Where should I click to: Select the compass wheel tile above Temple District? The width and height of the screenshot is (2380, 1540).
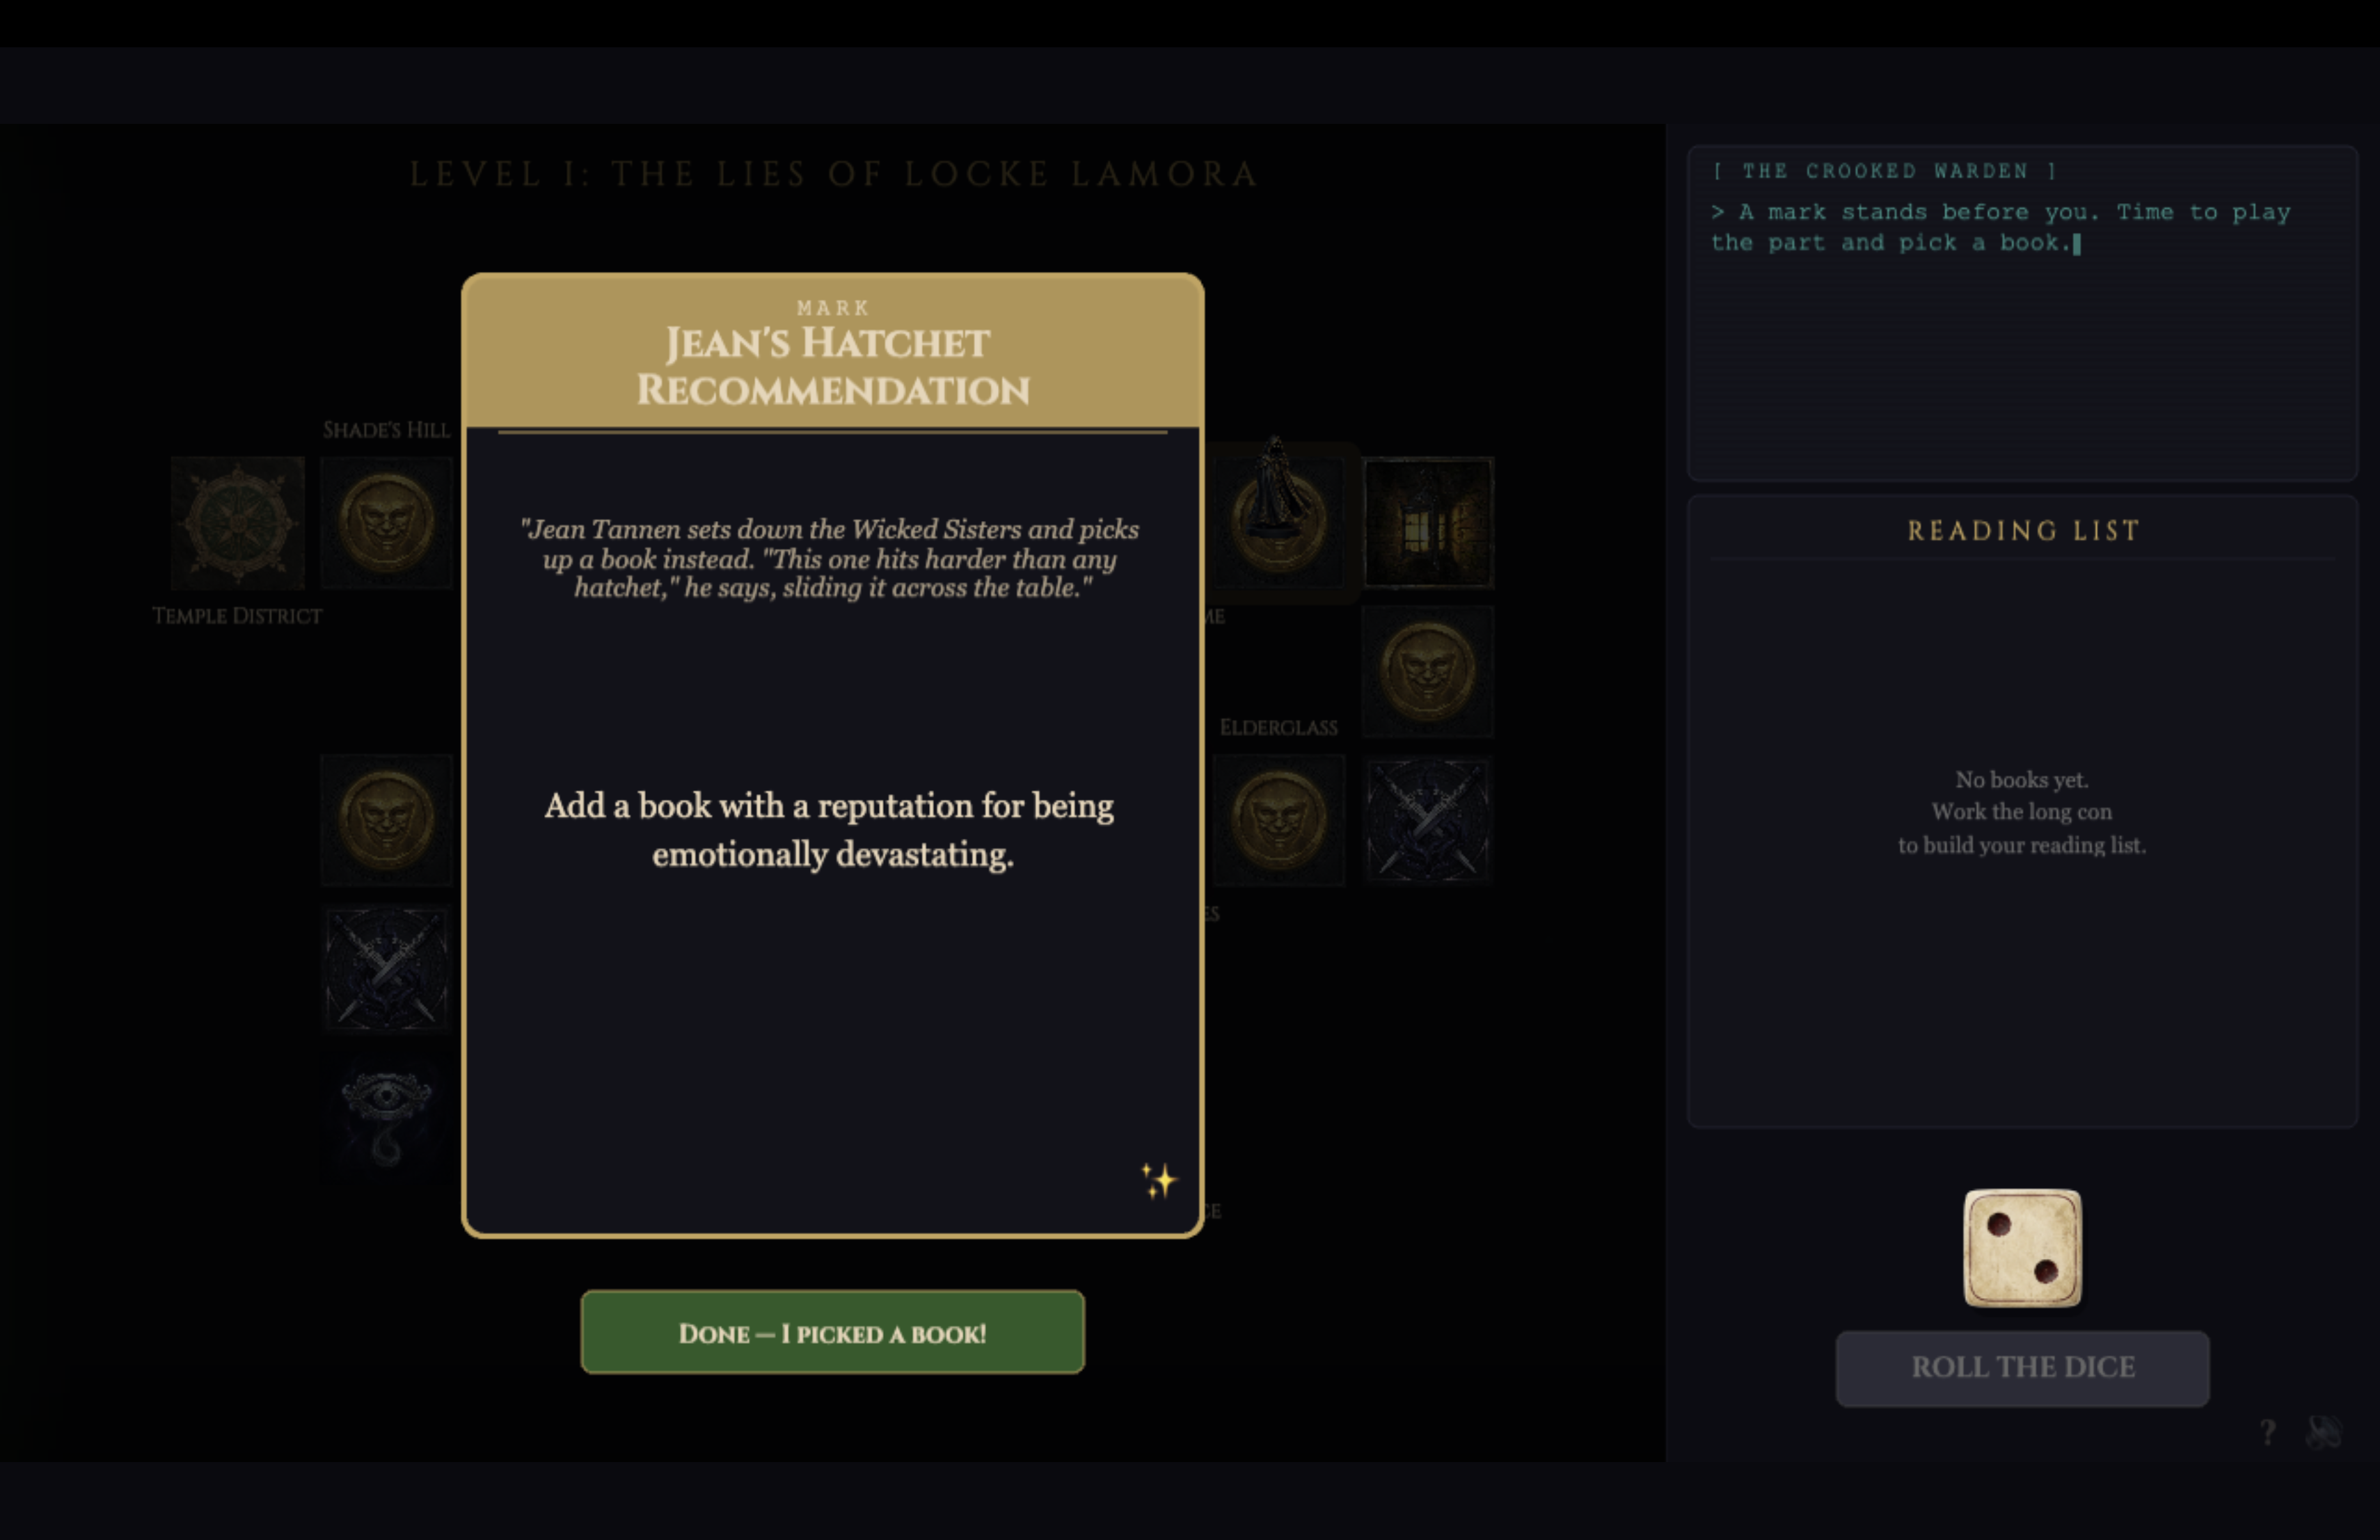237,522
